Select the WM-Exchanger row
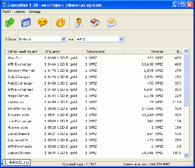This screenshot has width=195, height=168. click(x=94, y=90)
